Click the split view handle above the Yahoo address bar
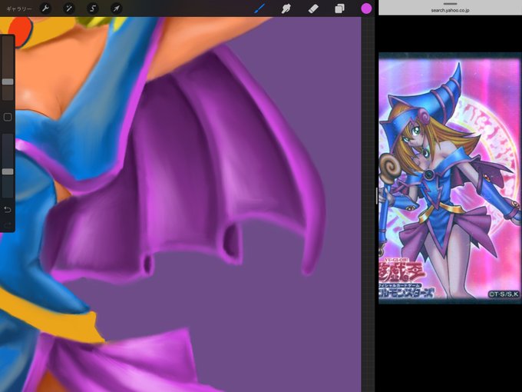The width and height of the screenshot is (522, 392). pos(450,4)
